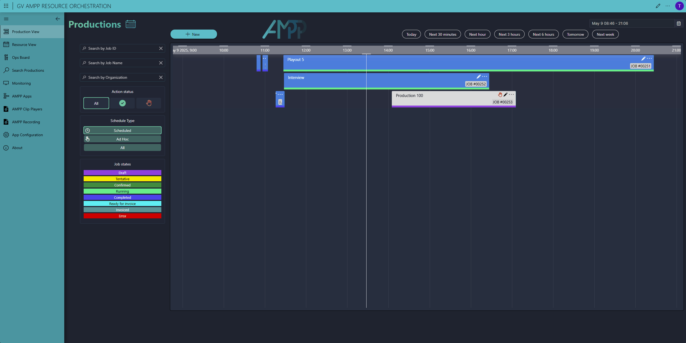The height and width of the screenshot is (343, 686).
Task: Click the JOB #00253 label
Action: (502, 102)
